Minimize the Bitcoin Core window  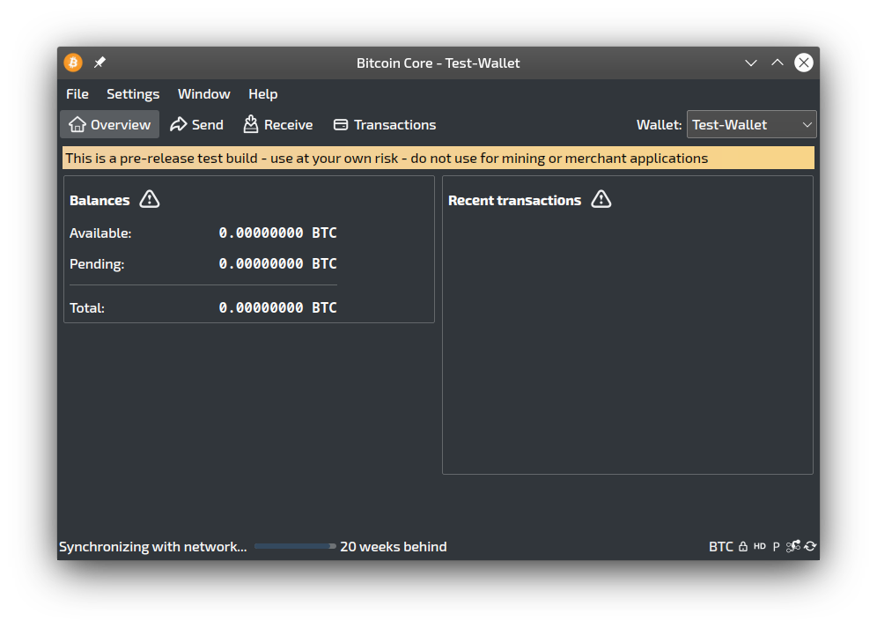(750, 63)
